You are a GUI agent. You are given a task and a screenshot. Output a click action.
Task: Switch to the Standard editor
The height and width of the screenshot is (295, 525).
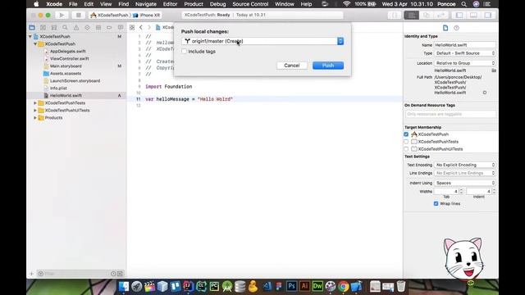click(x=412, y=15)
